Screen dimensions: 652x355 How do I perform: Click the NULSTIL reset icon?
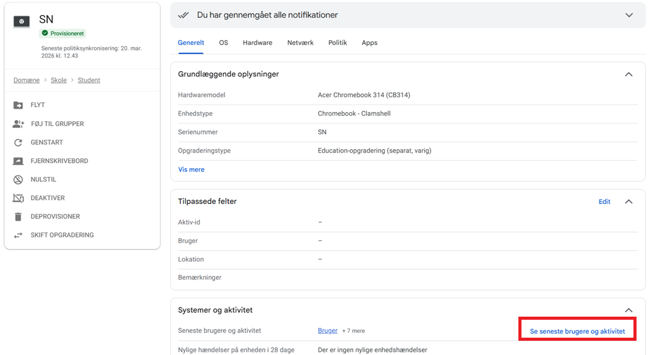pyautogui.click(x=19, y=179)
